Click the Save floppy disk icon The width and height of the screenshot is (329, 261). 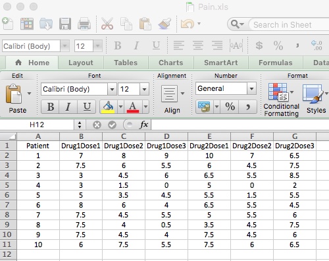click(x=65, y=24)
